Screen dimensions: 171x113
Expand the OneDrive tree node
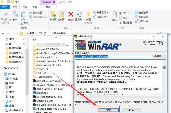(x=1, y=68)
